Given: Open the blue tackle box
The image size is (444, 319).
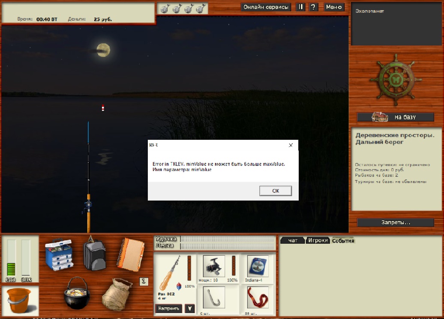Looking at the screenshot, I should (x=59, y=254).
